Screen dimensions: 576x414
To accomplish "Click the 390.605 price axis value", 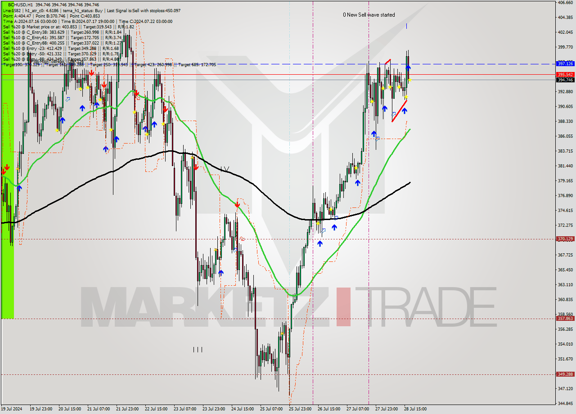I will click(x=565, y=106).
